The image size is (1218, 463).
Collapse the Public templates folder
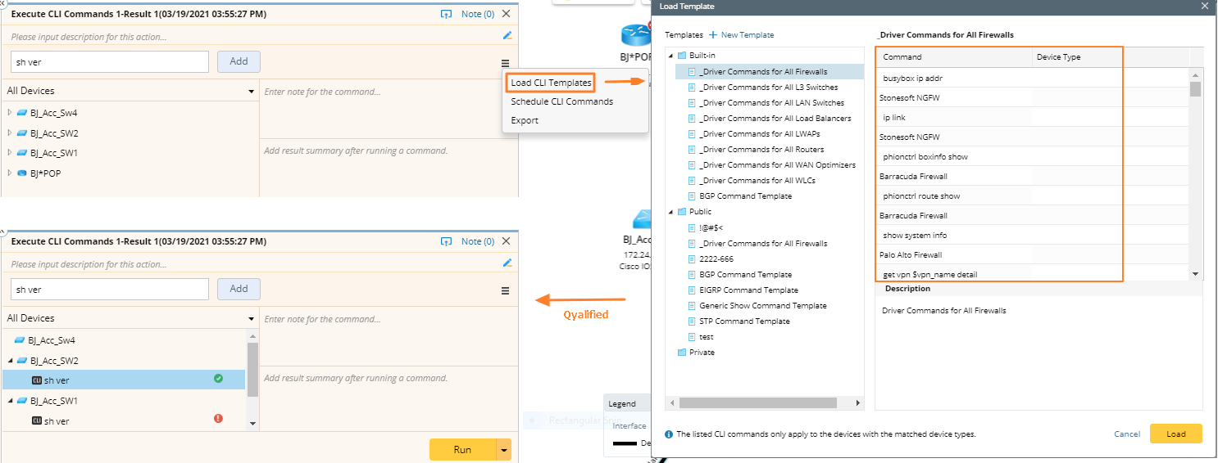click(x=671, y=212)
